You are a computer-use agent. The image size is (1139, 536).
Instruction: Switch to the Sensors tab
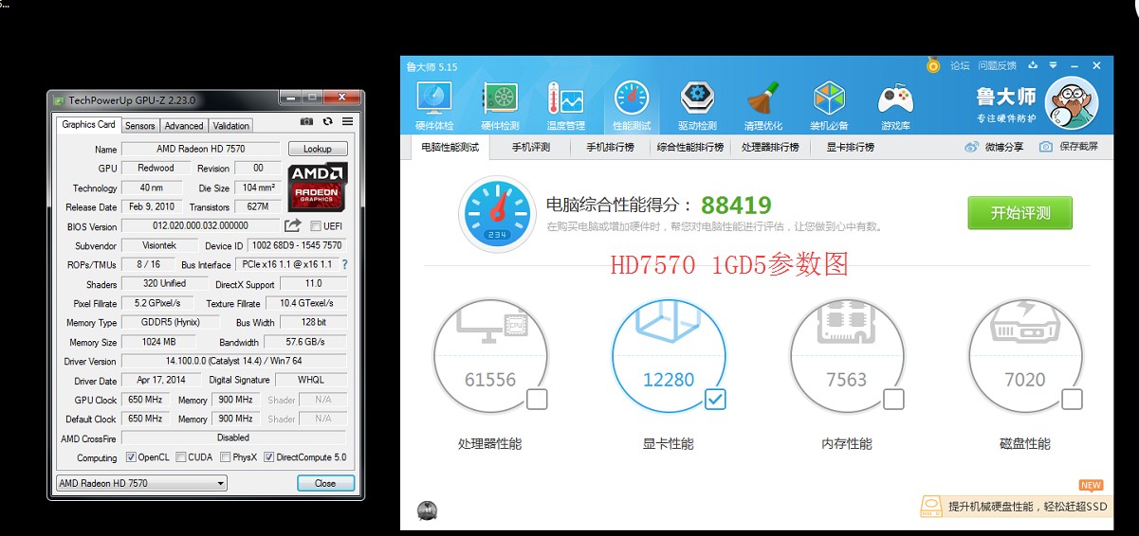pyautogui.click(x=139, y=125)
